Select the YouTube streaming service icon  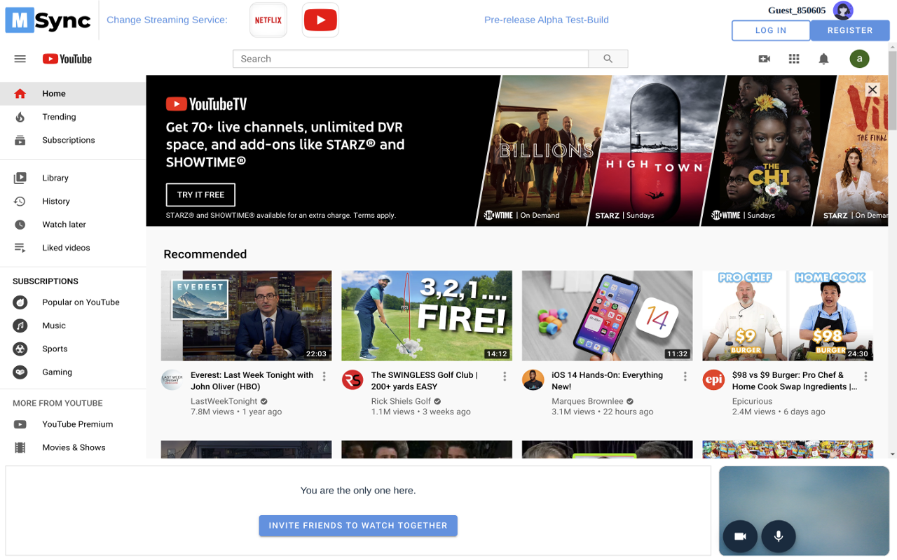[320, 20]
